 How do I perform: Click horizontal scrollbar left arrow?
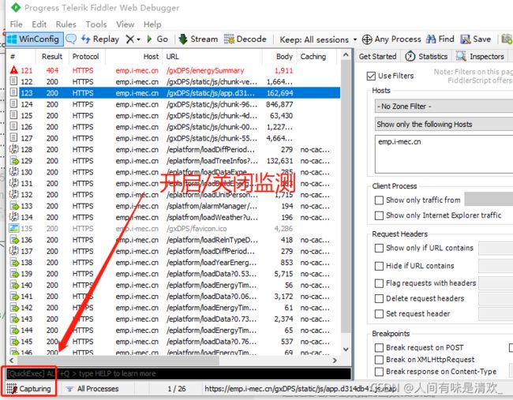pyautogui.click(x=12, y=361)
